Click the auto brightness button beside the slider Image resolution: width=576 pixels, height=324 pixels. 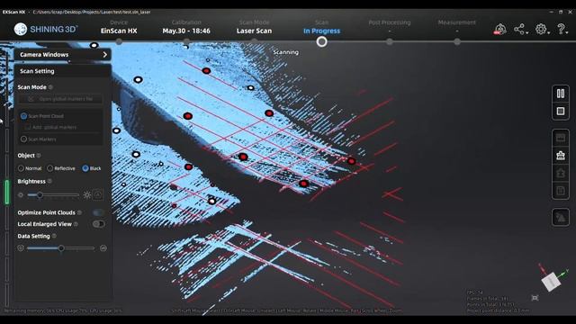(x=98, y=194)
